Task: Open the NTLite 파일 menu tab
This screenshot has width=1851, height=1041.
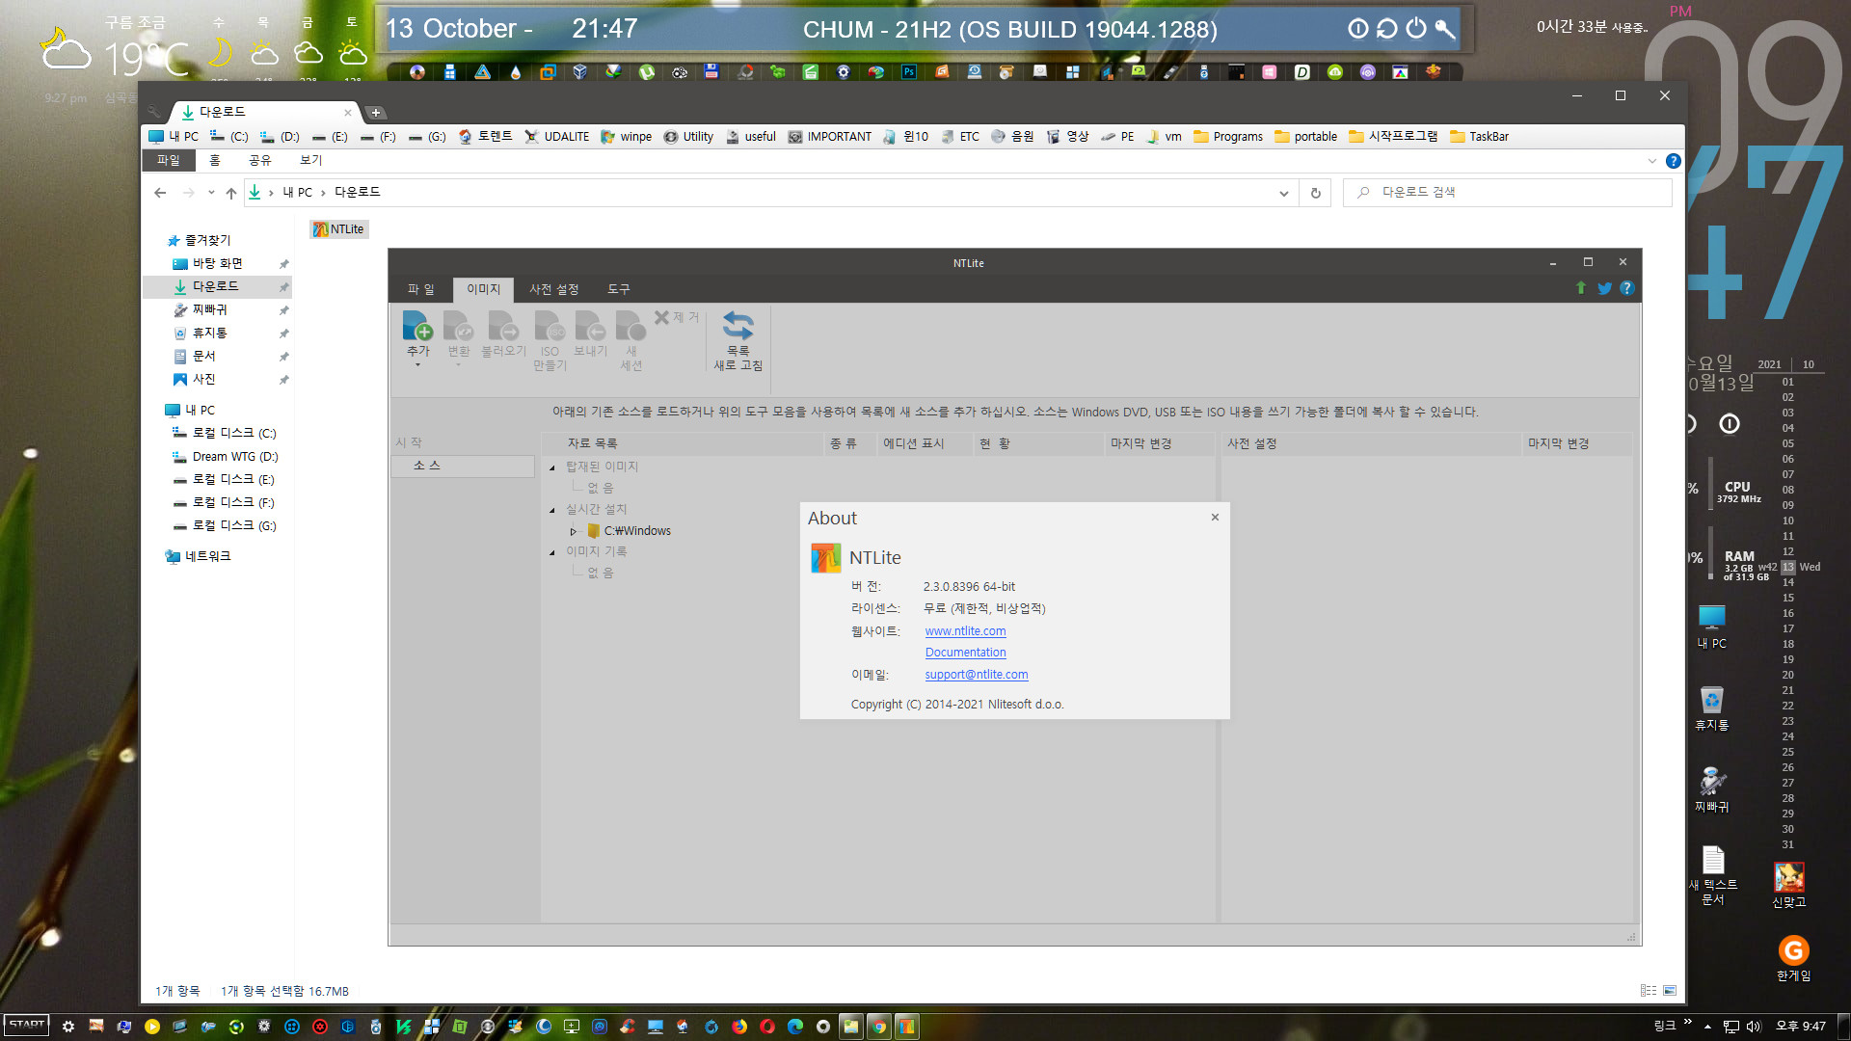Action: (x=420, y=289)
